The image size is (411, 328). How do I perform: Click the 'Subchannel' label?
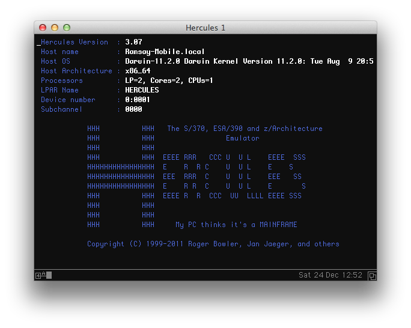point(62,109)
